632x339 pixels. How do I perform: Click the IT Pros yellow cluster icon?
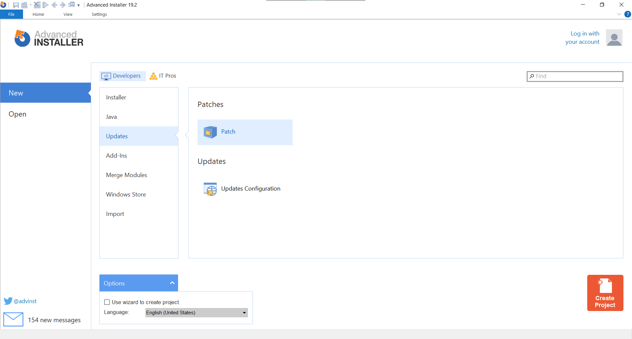tap(153, 76)
